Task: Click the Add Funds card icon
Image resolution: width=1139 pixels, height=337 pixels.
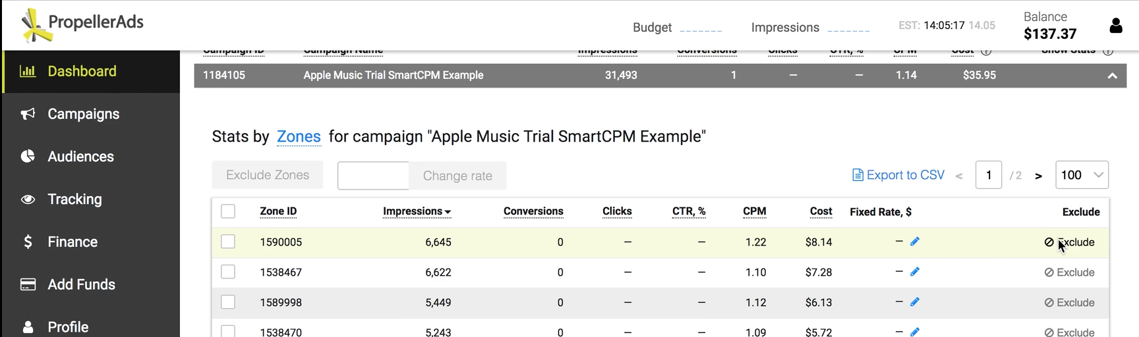Action: pos(28,284)
